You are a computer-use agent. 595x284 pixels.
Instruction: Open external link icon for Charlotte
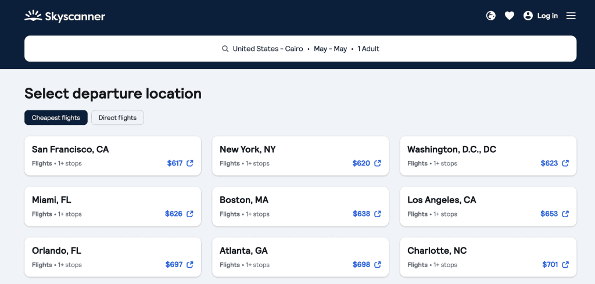pos(565,265)
